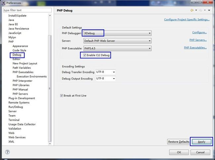Open the PHP Servers... link
Screen dimensions: 215x160
point(198,40)
